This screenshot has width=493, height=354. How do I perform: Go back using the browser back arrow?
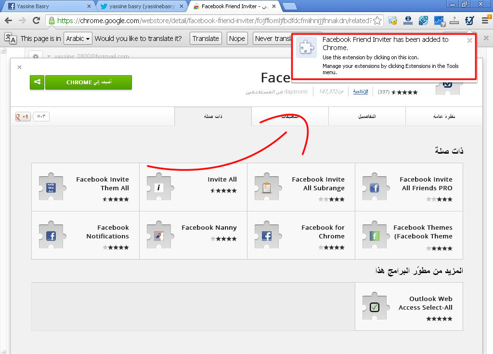9,21
